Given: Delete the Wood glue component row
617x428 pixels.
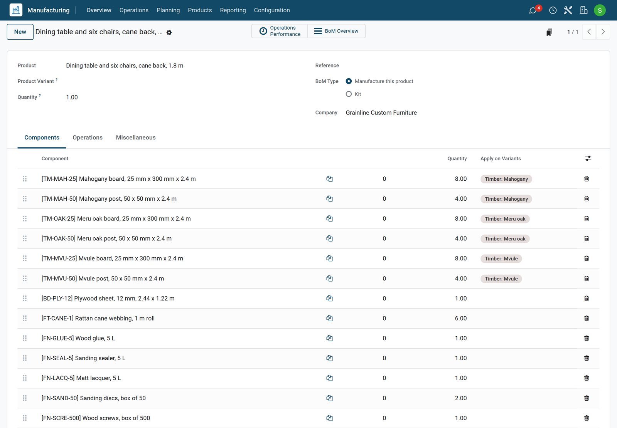Looking at the screenshot, I should 586,338.
